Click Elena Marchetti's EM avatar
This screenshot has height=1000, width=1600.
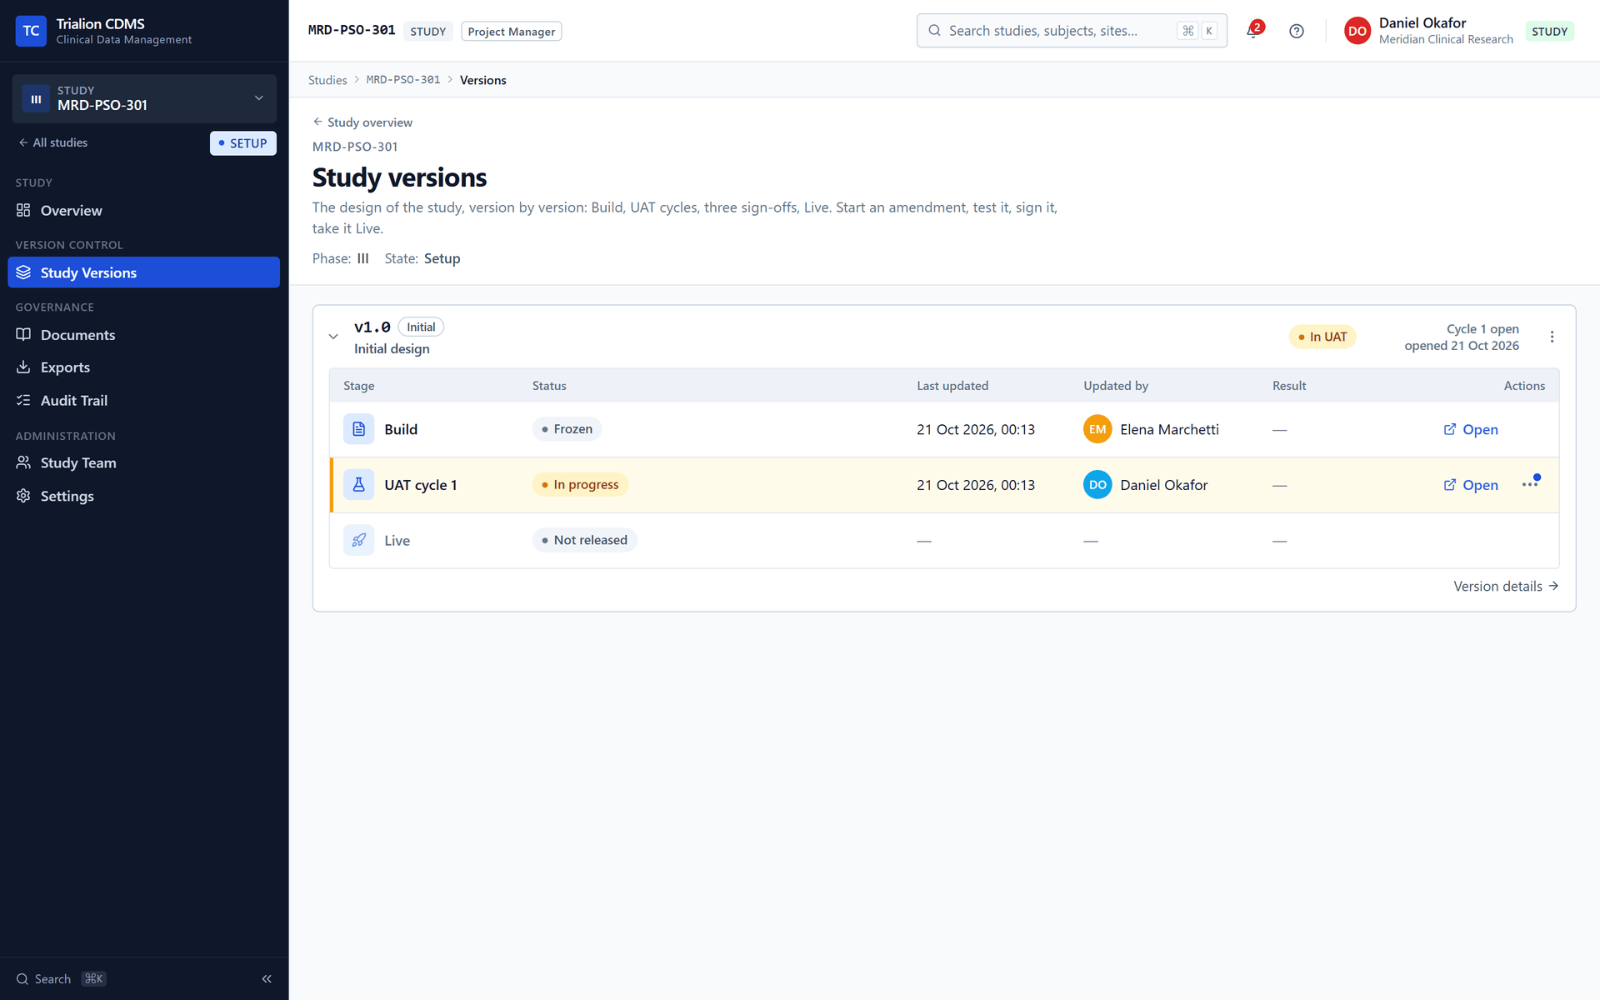click(1097, 429)
